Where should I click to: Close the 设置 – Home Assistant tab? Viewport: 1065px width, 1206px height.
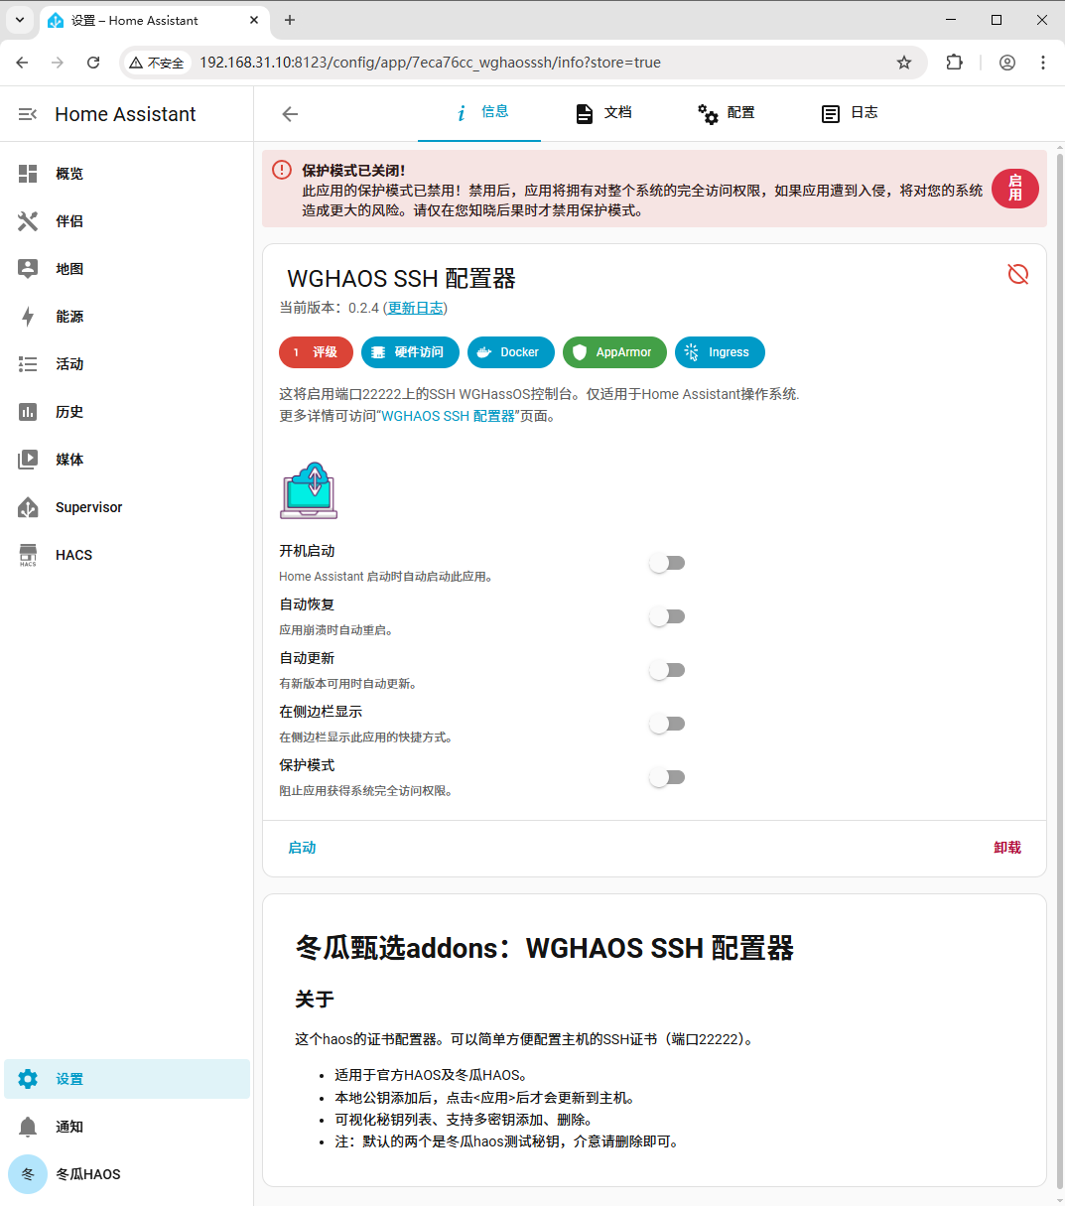[x=254, y=20]
